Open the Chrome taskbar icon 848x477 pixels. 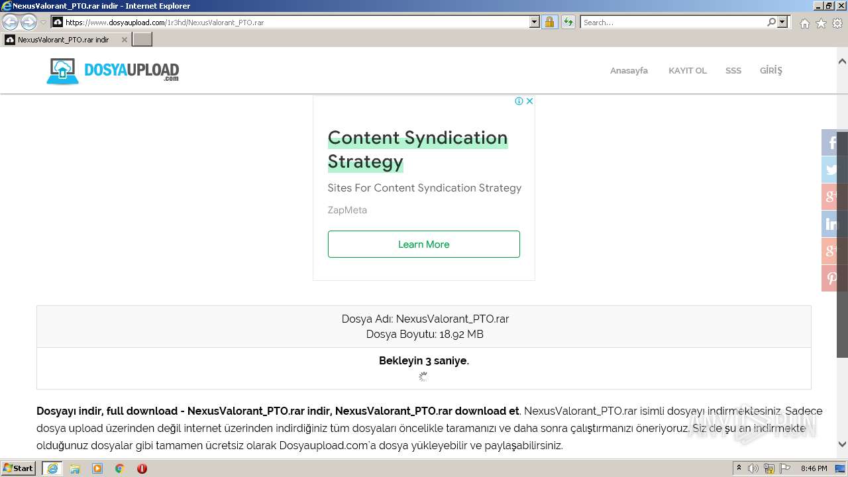[120, 468]
